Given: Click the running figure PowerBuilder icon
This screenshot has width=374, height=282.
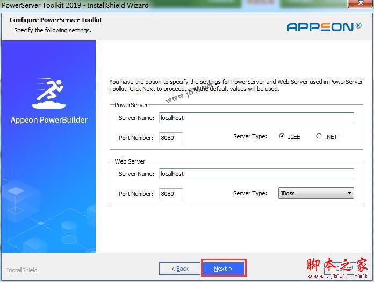Looking at the screenshot, I should 49,93.
